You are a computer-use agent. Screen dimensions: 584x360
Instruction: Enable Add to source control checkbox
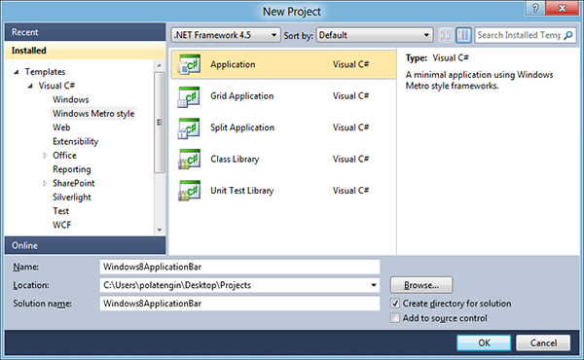tap(395, 318)
